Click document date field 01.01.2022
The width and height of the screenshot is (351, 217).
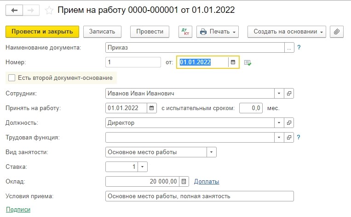[x=202, y=62]
